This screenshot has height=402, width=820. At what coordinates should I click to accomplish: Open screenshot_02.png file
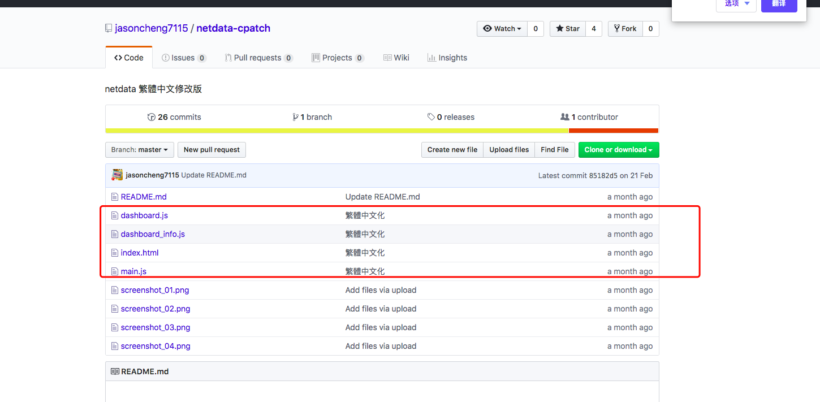pos(156,309)
